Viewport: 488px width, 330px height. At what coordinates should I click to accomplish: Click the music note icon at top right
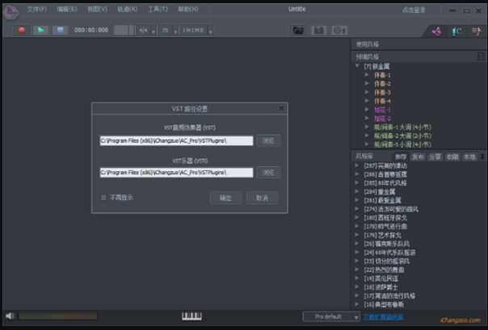[476, 31]
